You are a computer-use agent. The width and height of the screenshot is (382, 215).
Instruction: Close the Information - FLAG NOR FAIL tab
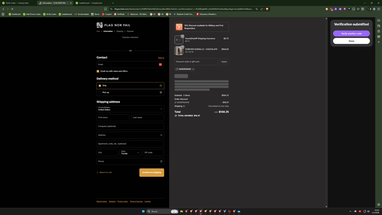(71, 3)
